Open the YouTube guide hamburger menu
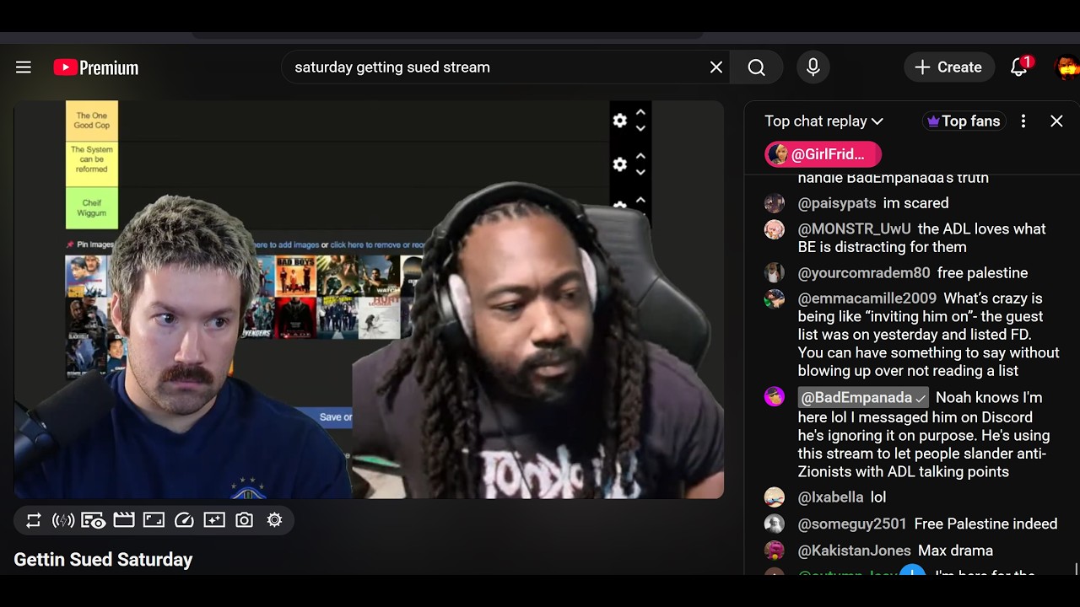Viewport: 1080px width, 607px height. (x=24, y=67)
